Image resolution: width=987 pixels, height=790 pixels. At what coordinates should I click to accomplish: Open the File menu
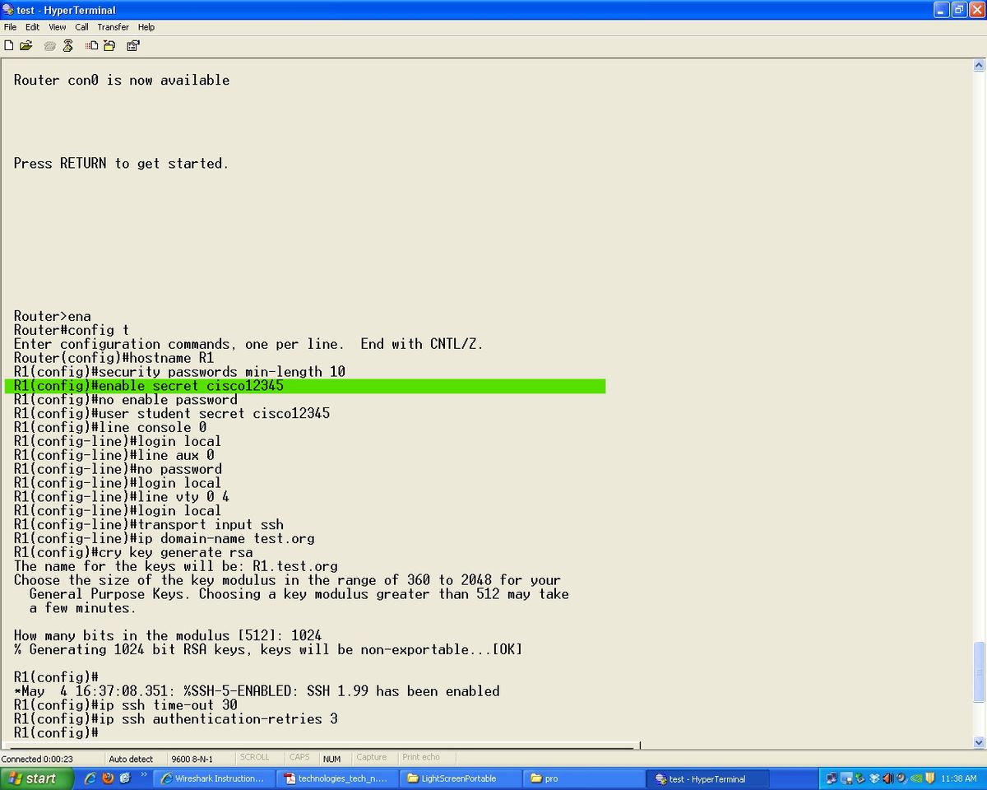coord(10,27)
